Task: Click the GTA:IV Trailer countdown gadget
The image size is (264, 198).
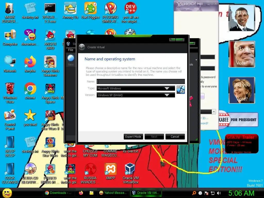Action: (x=242, y=144)
